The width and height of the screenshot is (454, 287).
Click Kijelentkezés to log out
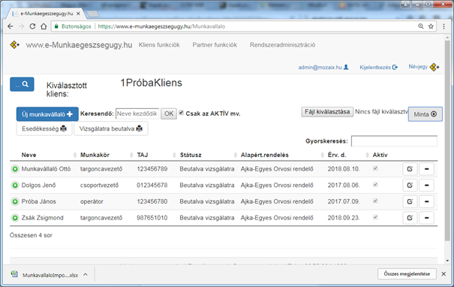(x=379, y=68)
